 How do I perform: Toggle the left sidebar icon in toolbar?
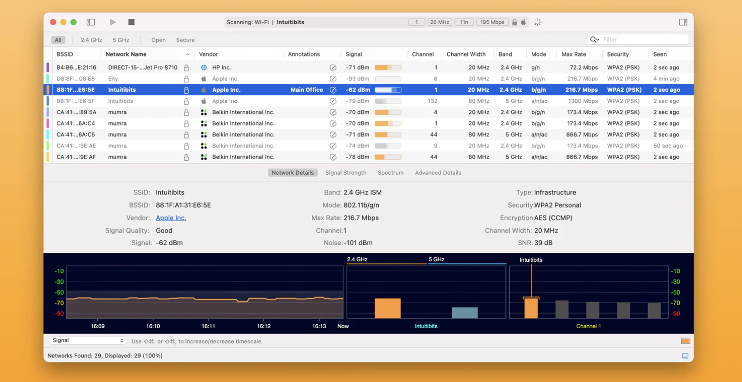pos(91,22)
